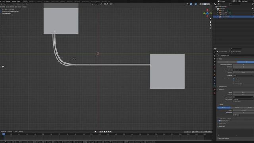This screenshot has height=143, width=254.
Task: Click the bevel Depth value field
Action: [x=243, y=110]
